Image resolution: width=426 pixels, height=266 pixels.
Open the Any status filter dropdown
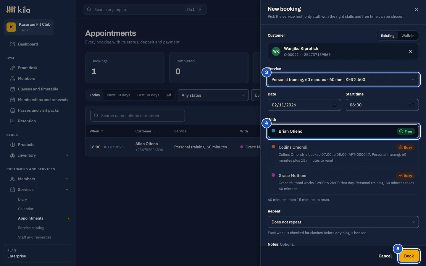pyautogui.click(x=213, y=95)
